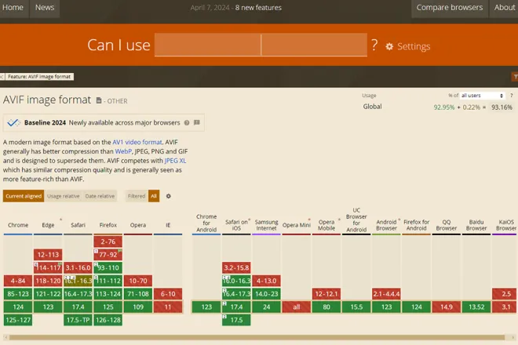518x345 pixels.
Task: Click IE column header
Action: tap(168, 225)
